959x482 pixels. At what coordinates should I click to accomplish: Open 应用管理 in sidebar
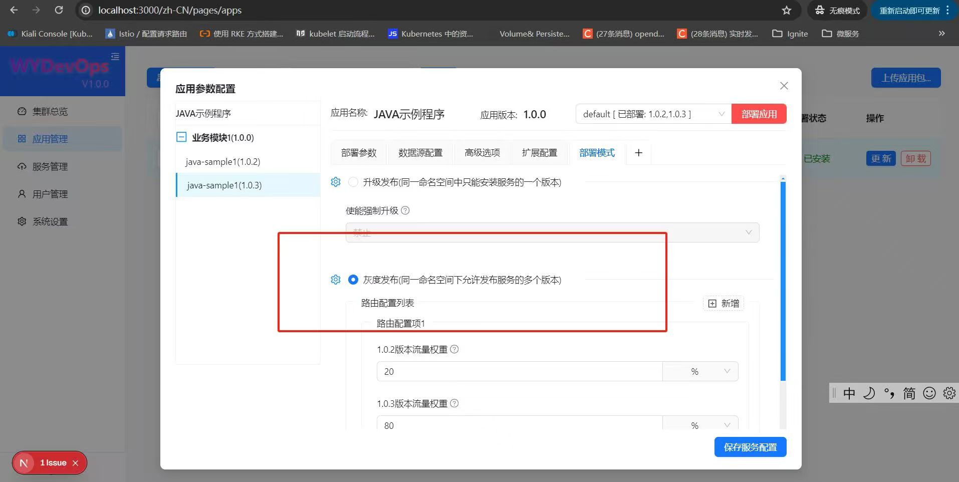click(63, 139)
